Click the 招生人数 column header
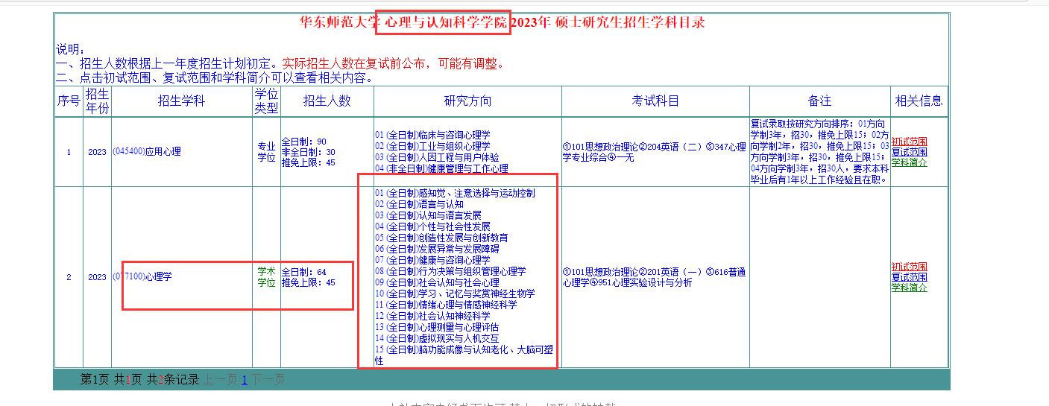 [x=327, y=101]
